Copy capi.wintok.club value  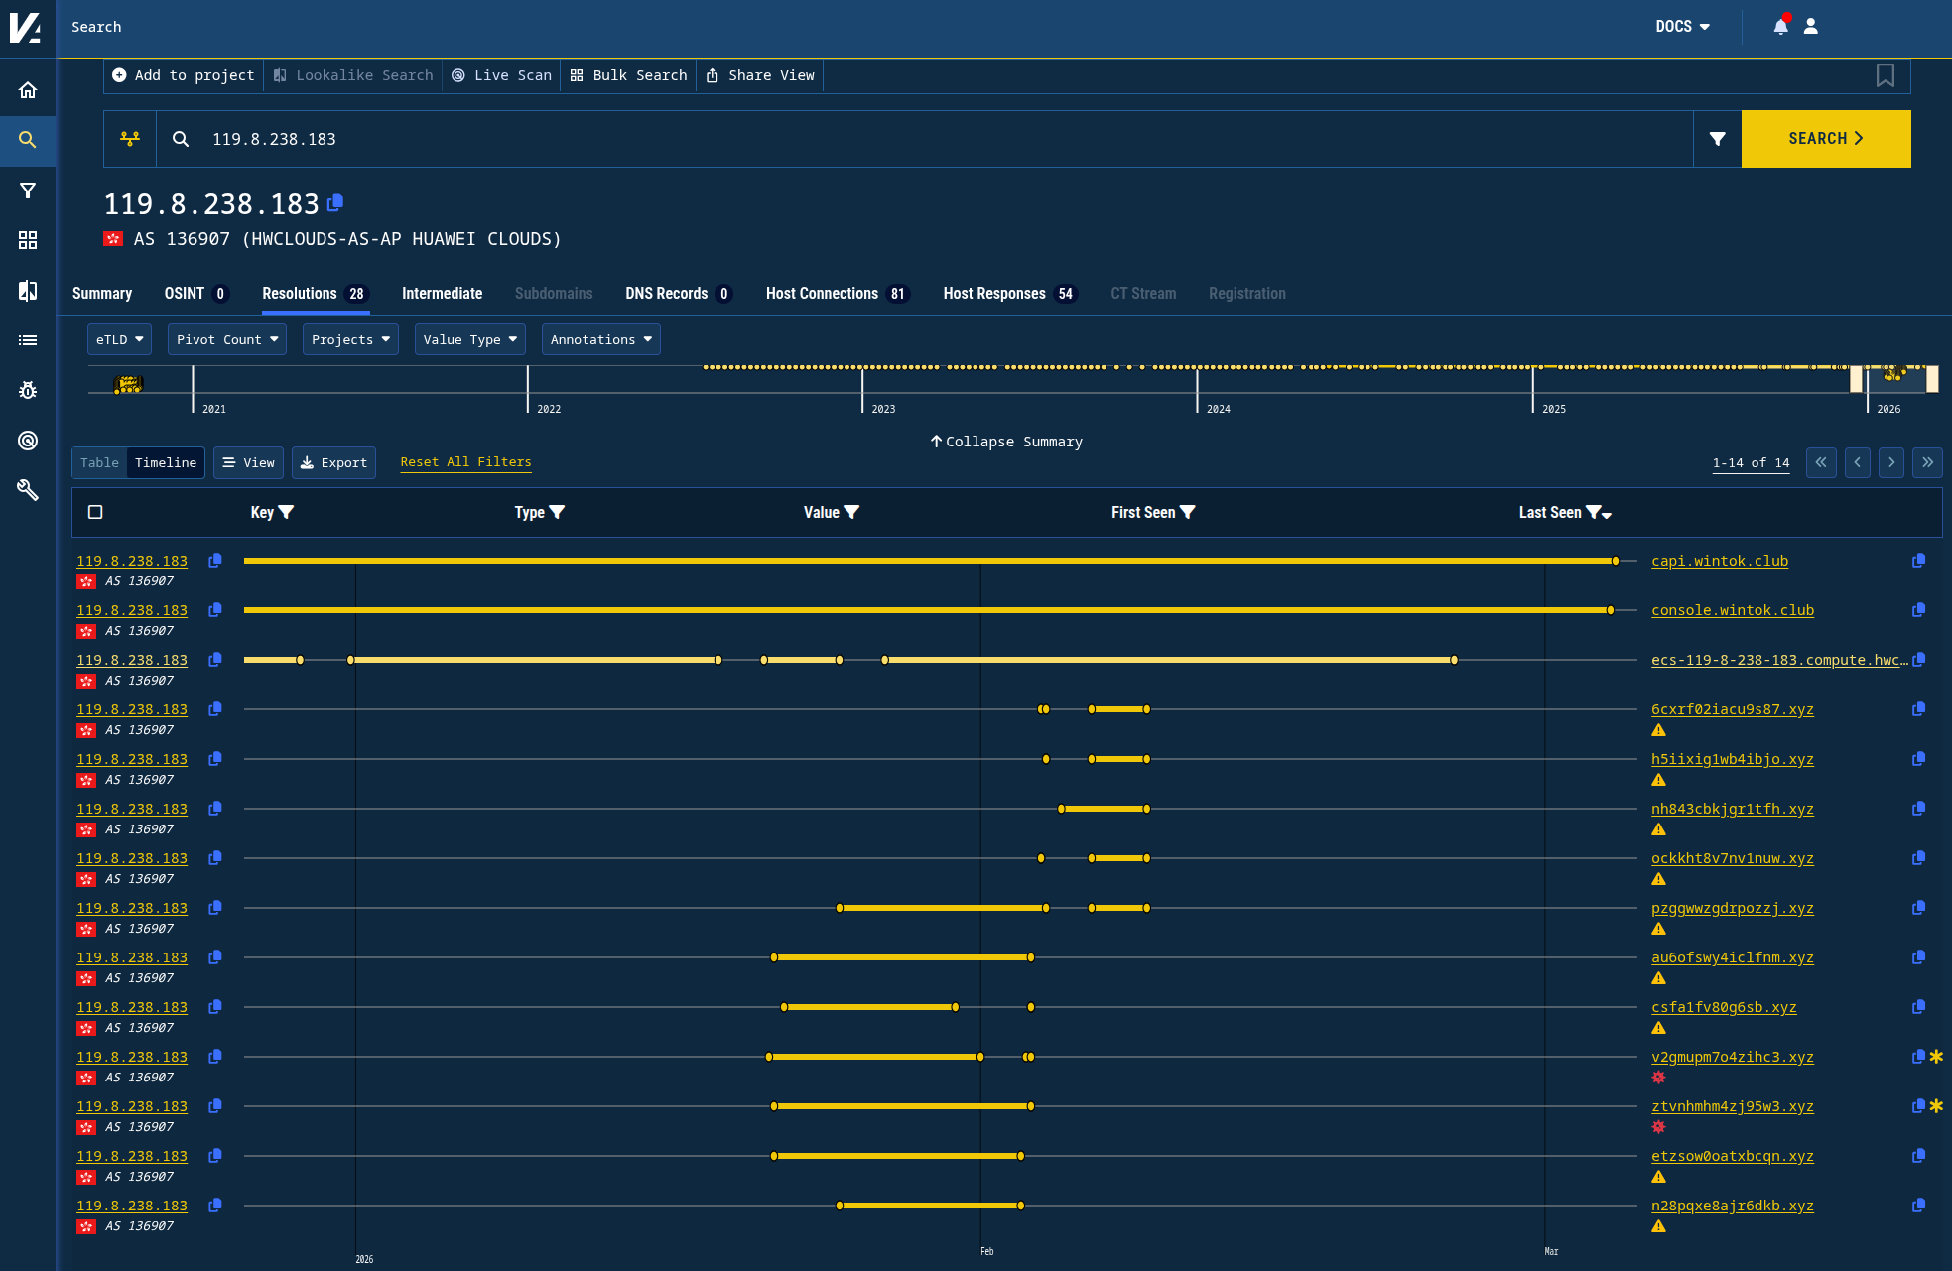1918,561
